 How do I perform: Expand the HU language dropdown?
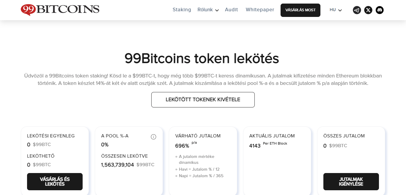point(336,10)
